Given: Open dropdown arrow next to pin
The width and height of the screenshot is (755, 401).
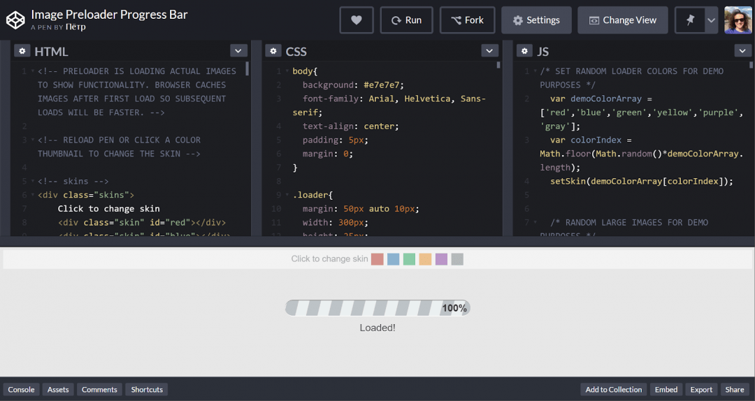Looking at the screenshot, I should pyautogui.click(x=712, y=20).
